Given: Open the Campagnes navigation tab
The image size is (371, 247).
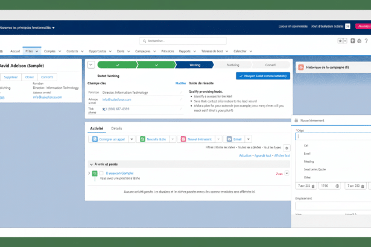Looking at the screenshot, I should [143, 51].
